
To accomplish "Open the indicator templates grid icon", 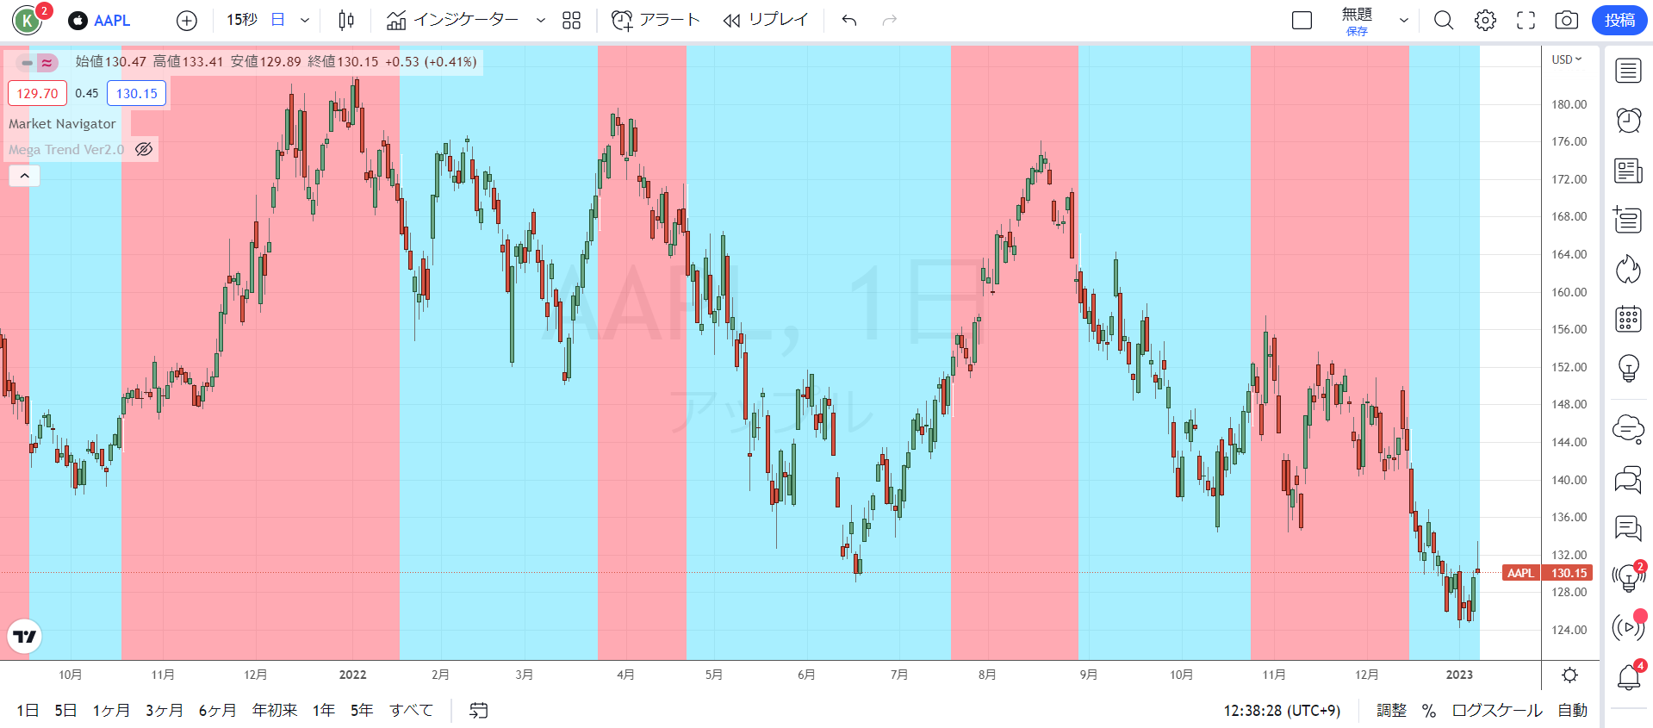I will tap(572, 21).
